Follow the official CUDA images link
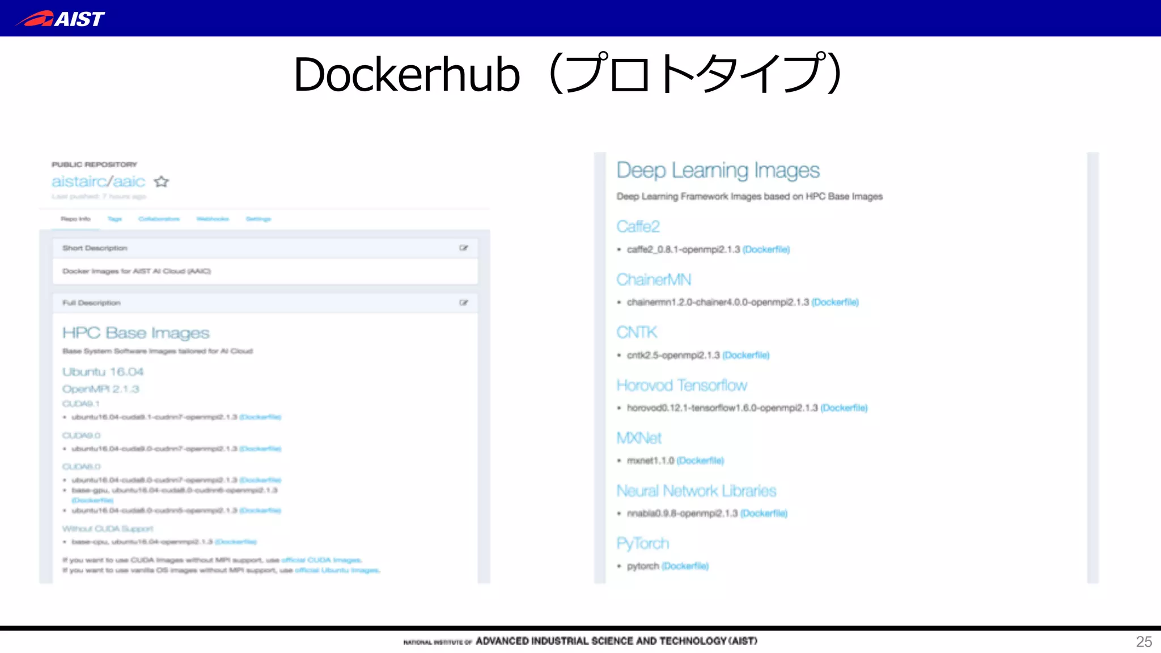Image resolution: width=1161 pixels, height=653 pixels. (321, 560)
